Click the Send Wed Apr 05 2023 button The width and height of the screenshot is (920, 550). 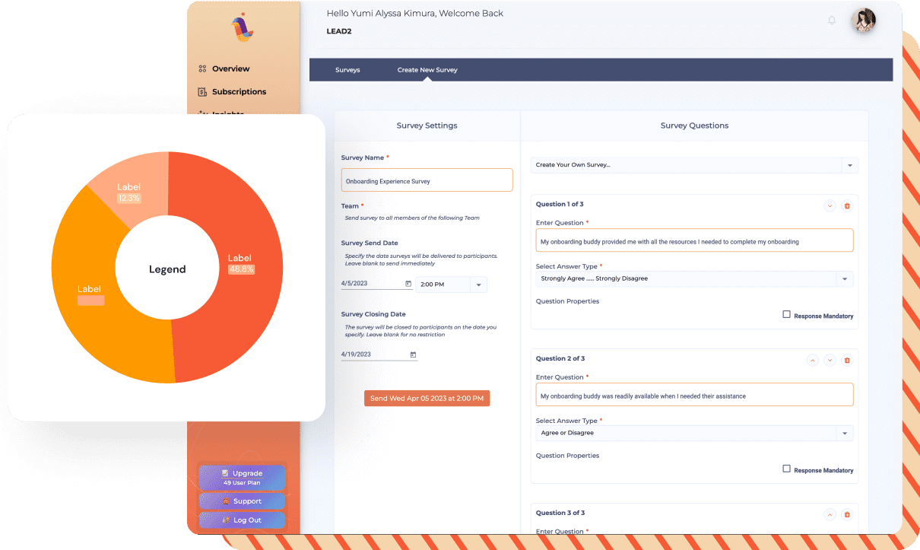427,399
